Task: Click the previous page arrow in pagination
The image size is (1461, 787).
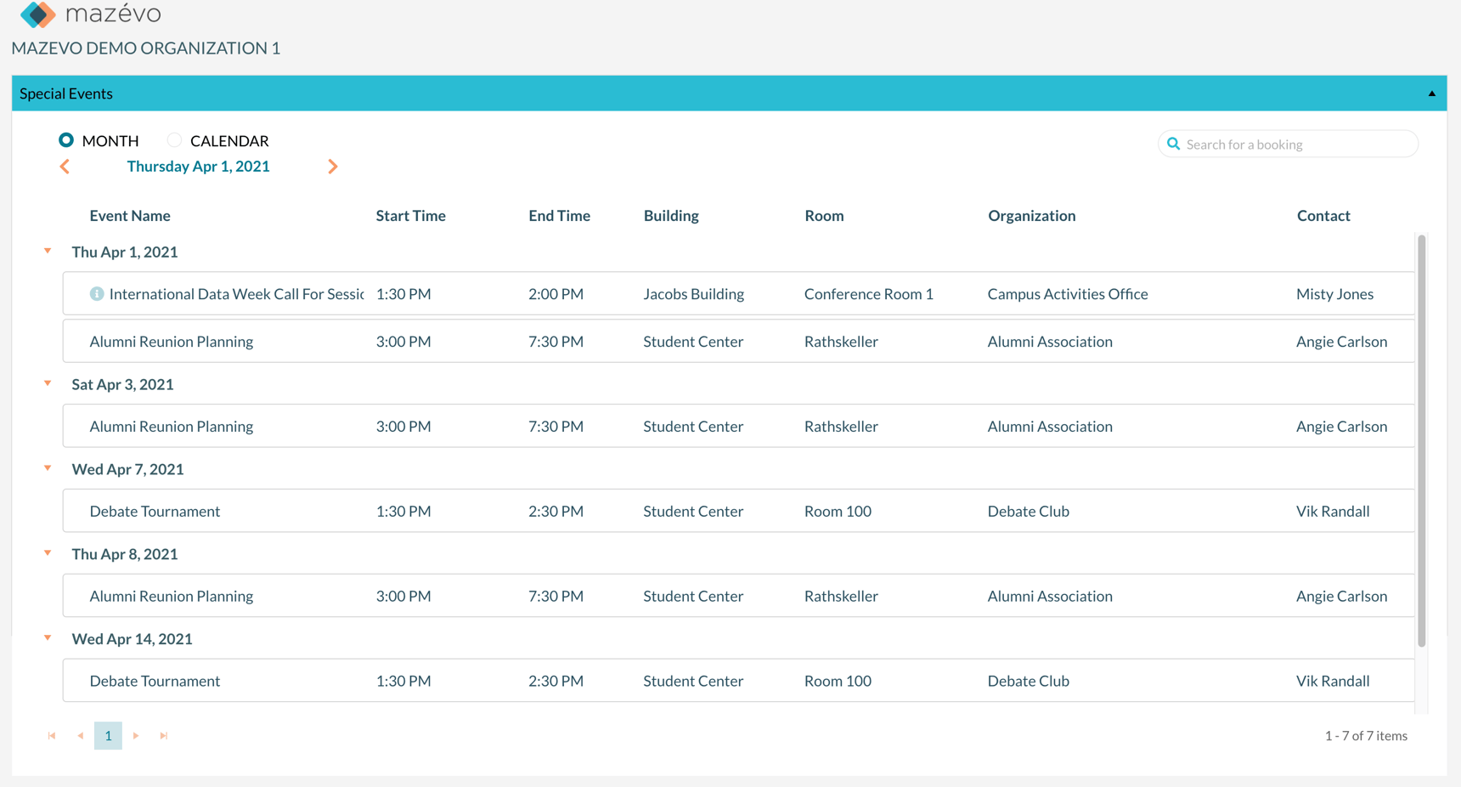Action: point(80,735)
